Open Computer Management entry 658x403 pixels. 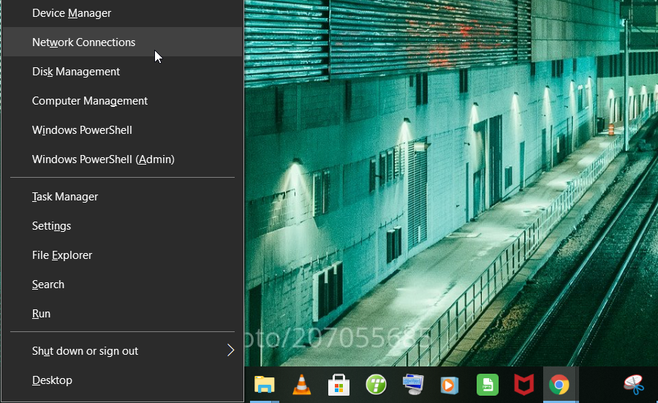click(90, 101)
